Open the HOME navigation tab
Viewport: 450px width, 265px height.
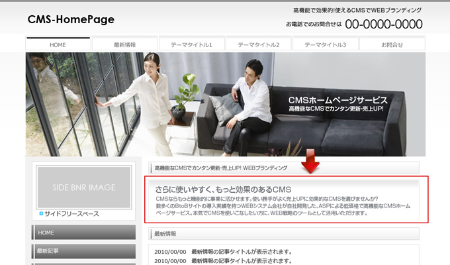pos(58,44)
